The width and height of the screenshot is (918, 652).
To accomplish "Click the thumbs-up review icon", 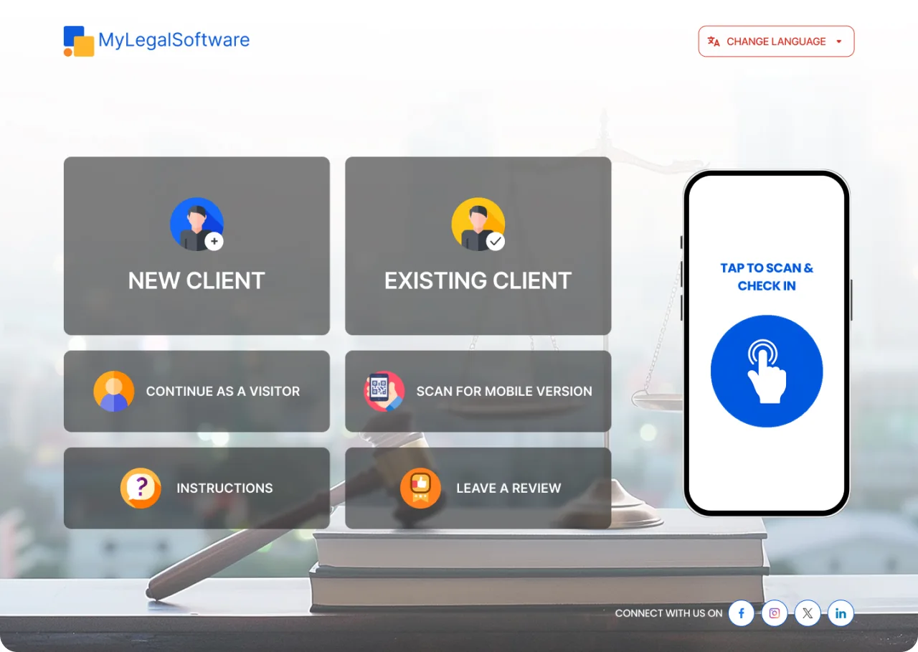I will [x=420, y=488].
